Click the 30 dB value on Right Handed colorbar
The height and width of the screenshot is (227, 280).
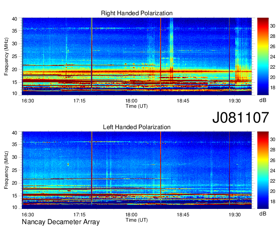click(273, 26)
